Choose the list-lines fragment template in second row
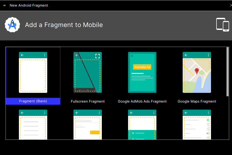This screenshot has height=155, width=232. pyautogui.click(x=33, y=125)
